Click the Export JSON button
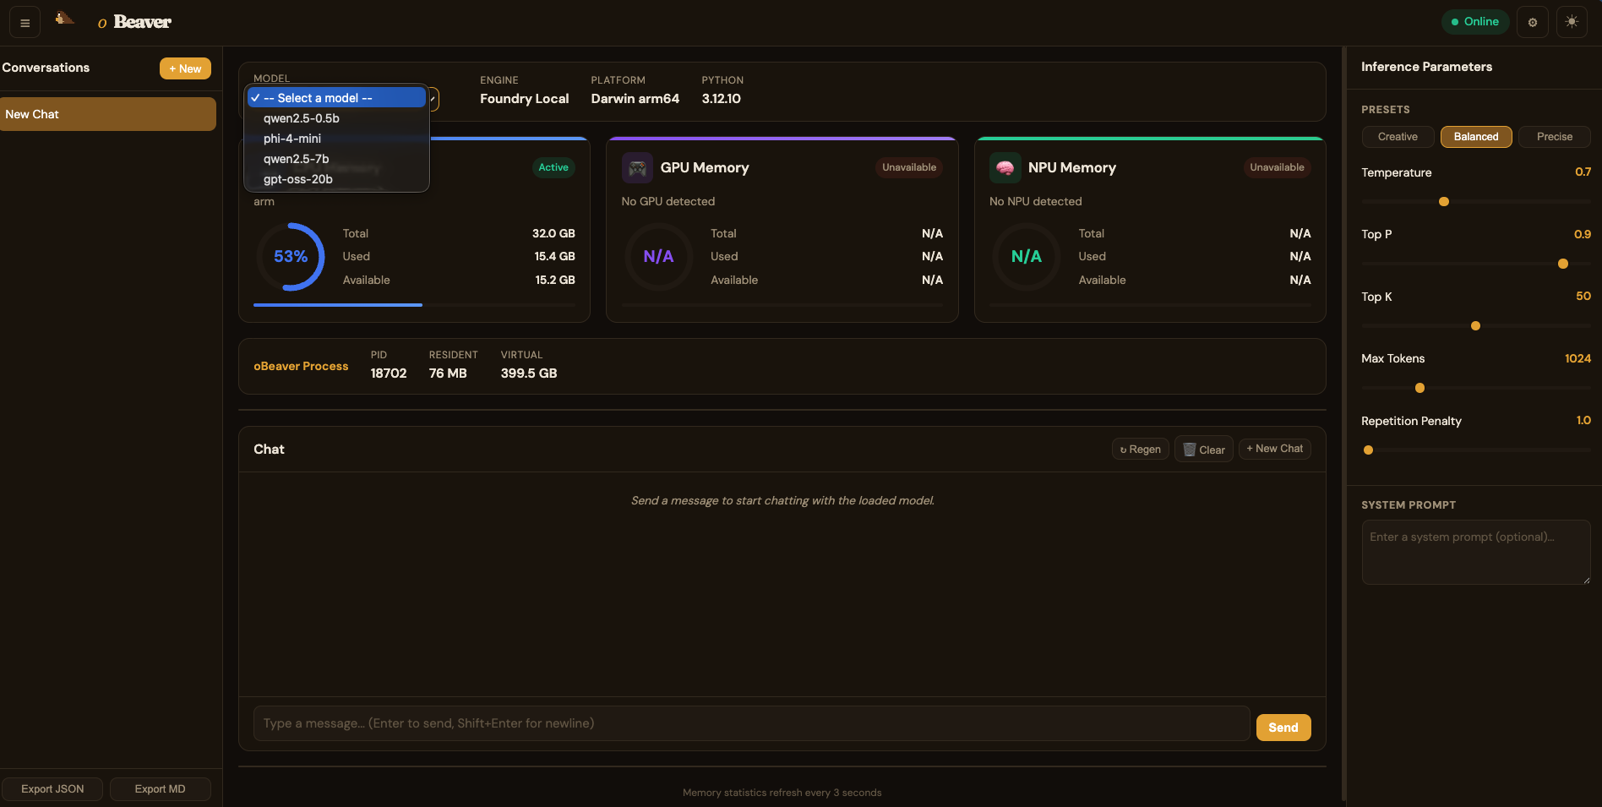Screen dimensions: 1602x807 pos(52,788)
